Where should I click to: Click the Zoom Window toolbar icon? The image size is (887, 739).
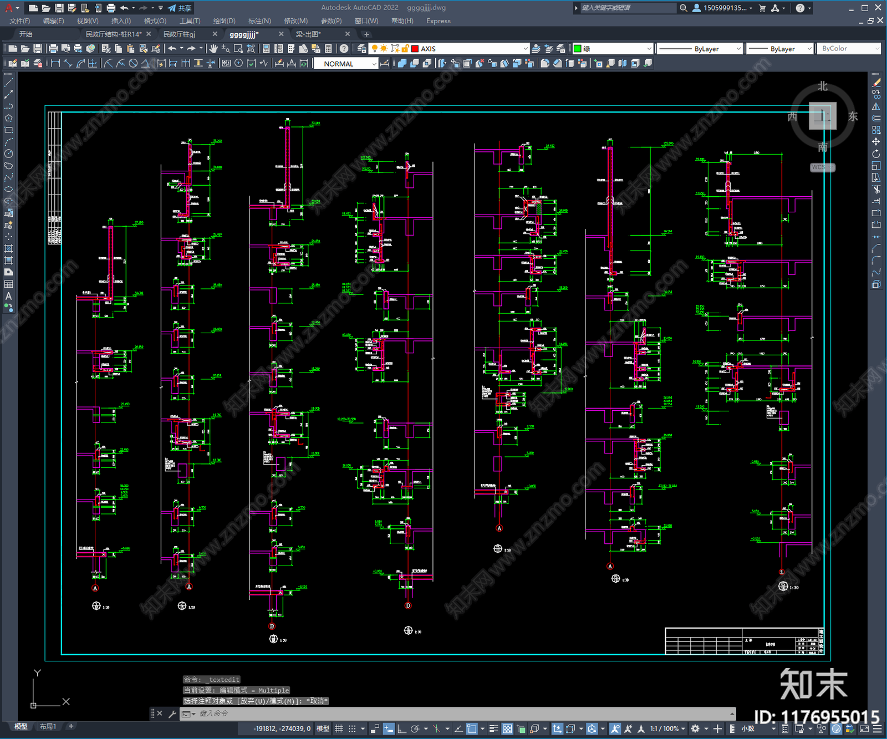[x=238, y=49]
